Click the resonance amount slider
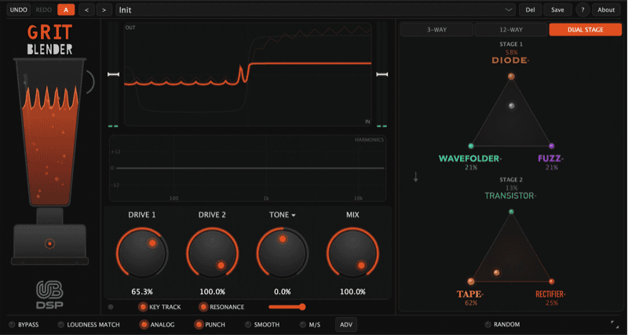The width and height of the screenshot is (628, 335). [287, 307]
